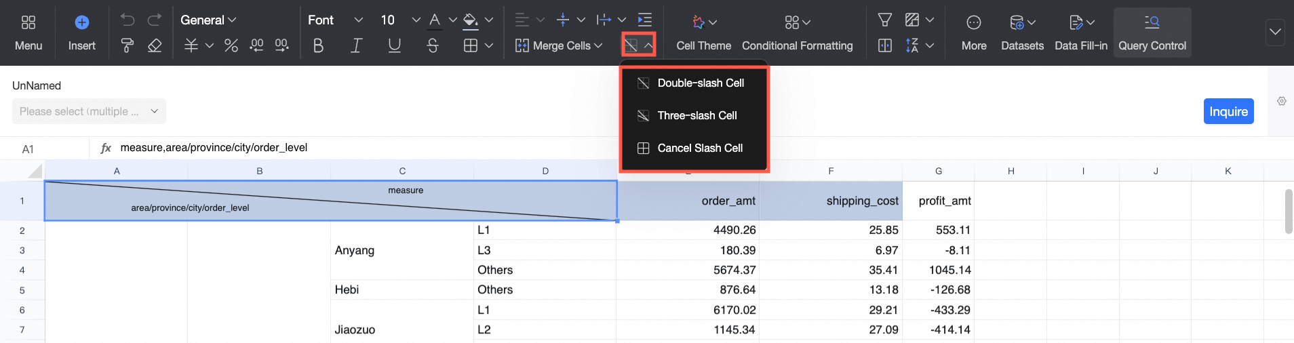Image resolution: width=1294 pixels, height=343 pixels.
Task: Use the eraser clear-format tool
Action: (x=155, y=45)
